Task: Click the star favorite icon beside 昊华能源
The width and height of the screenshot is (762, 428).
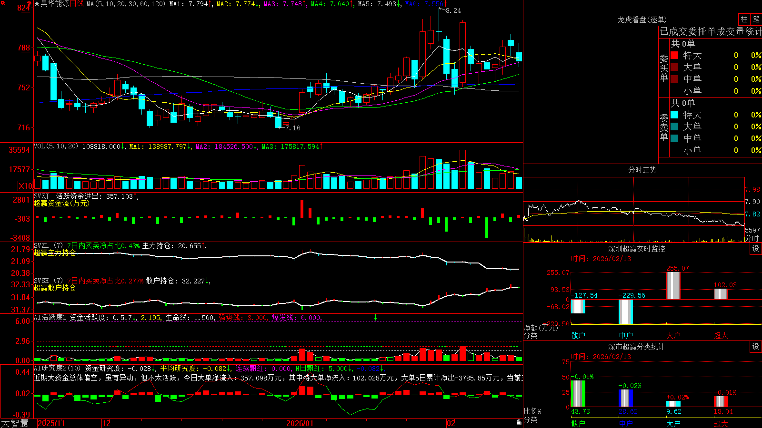Action: [x=37, y=4]
